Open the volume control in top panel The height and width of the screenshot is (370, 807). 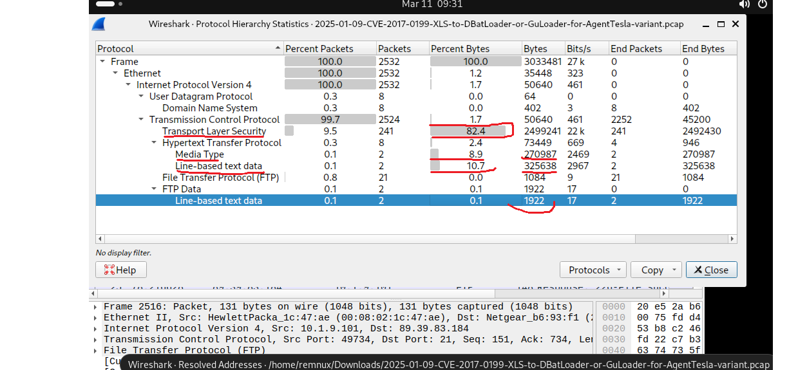click(745, 4)
